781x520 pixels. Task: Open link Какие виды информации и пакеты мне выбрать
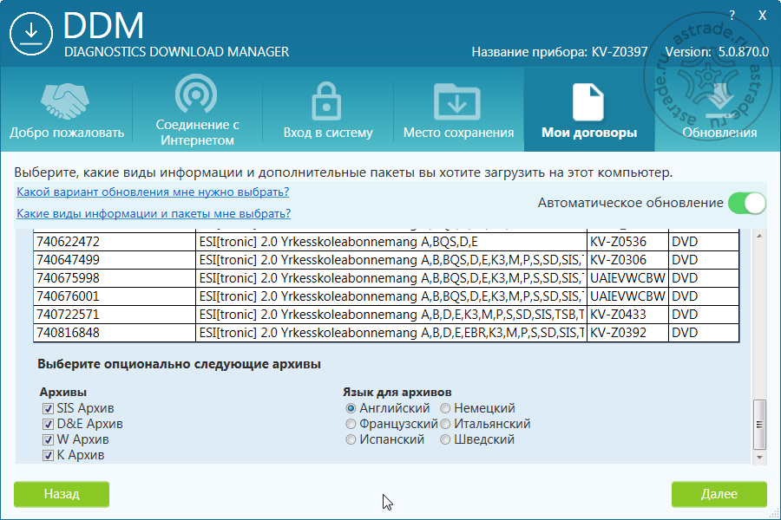tap(154, 213)
